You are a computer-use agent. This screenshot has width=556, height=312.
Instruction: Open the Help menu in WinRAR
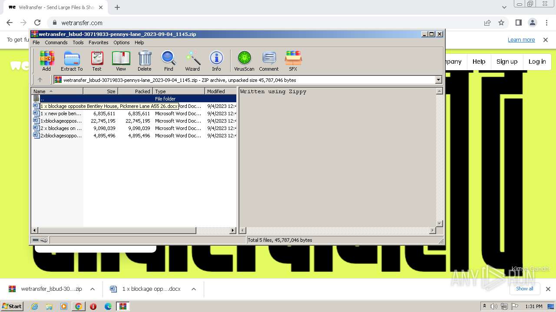[x=139, y=42]
